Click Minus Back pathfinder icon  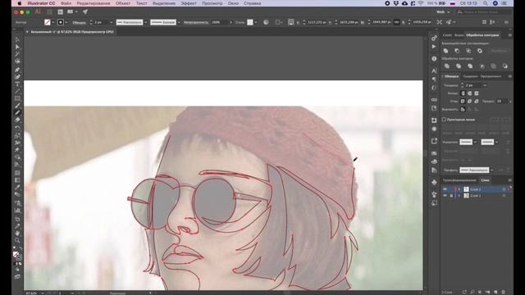pyautogui.click(x=505, y=66)
